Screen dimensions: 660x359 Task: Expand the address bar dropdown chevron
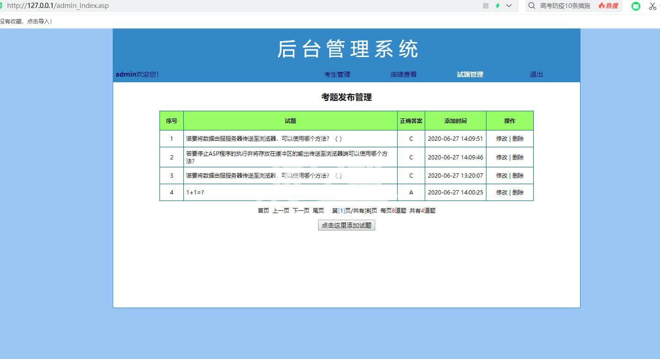coord(509,6)
